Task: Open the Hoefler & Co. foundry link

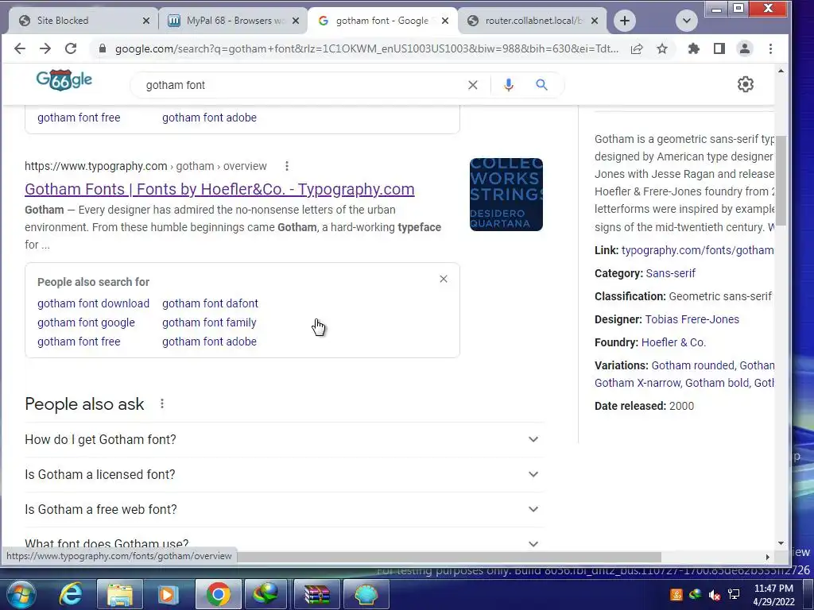Action: (x=673, y=342)
